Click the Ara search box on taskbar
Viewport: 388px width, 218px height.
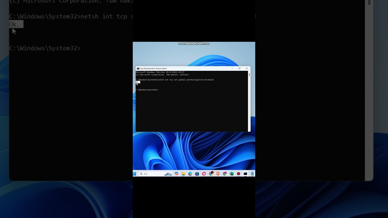[156, 174]
